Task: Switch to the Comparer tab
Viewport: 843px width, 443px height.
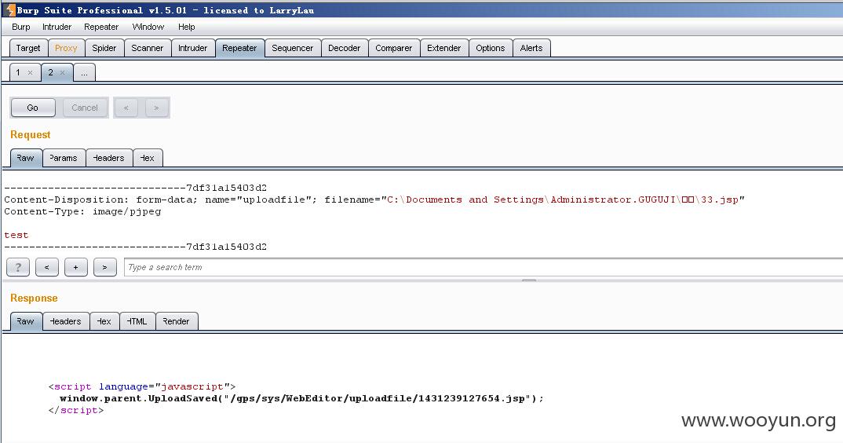Action: 394,48
